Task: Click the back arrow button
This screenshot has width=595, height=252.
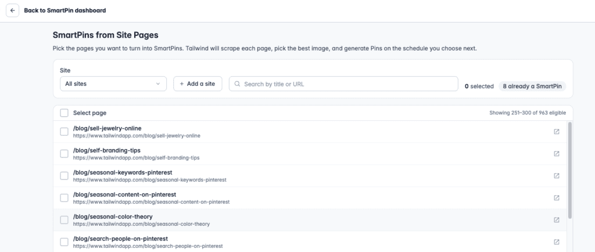Action: (13, 10)
